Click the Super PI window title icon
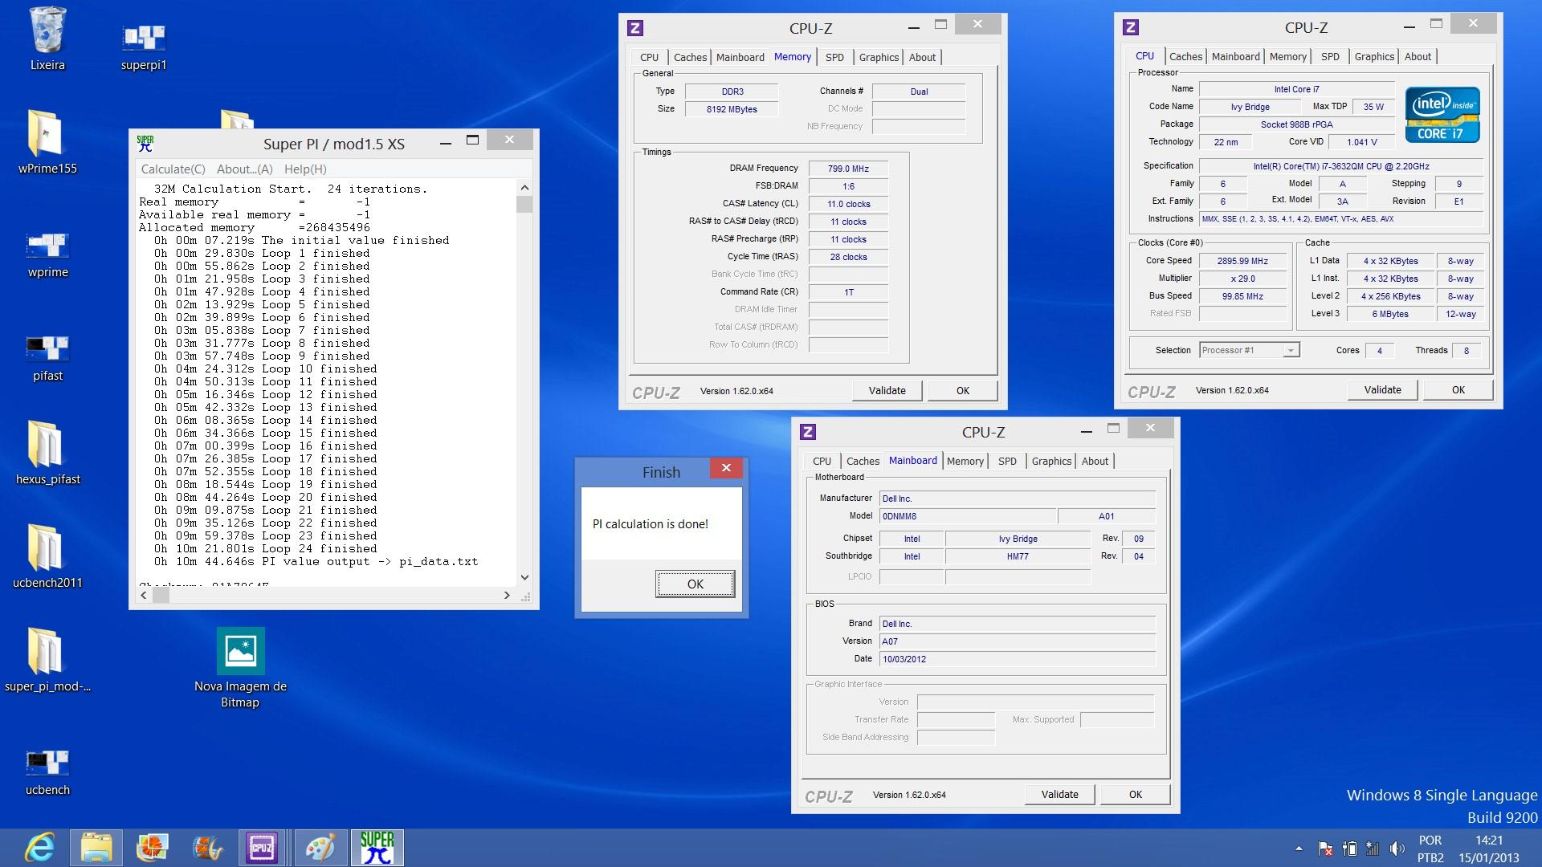Image resolution: width=1542 pixels, height=867 pixels. click(145, 144)
